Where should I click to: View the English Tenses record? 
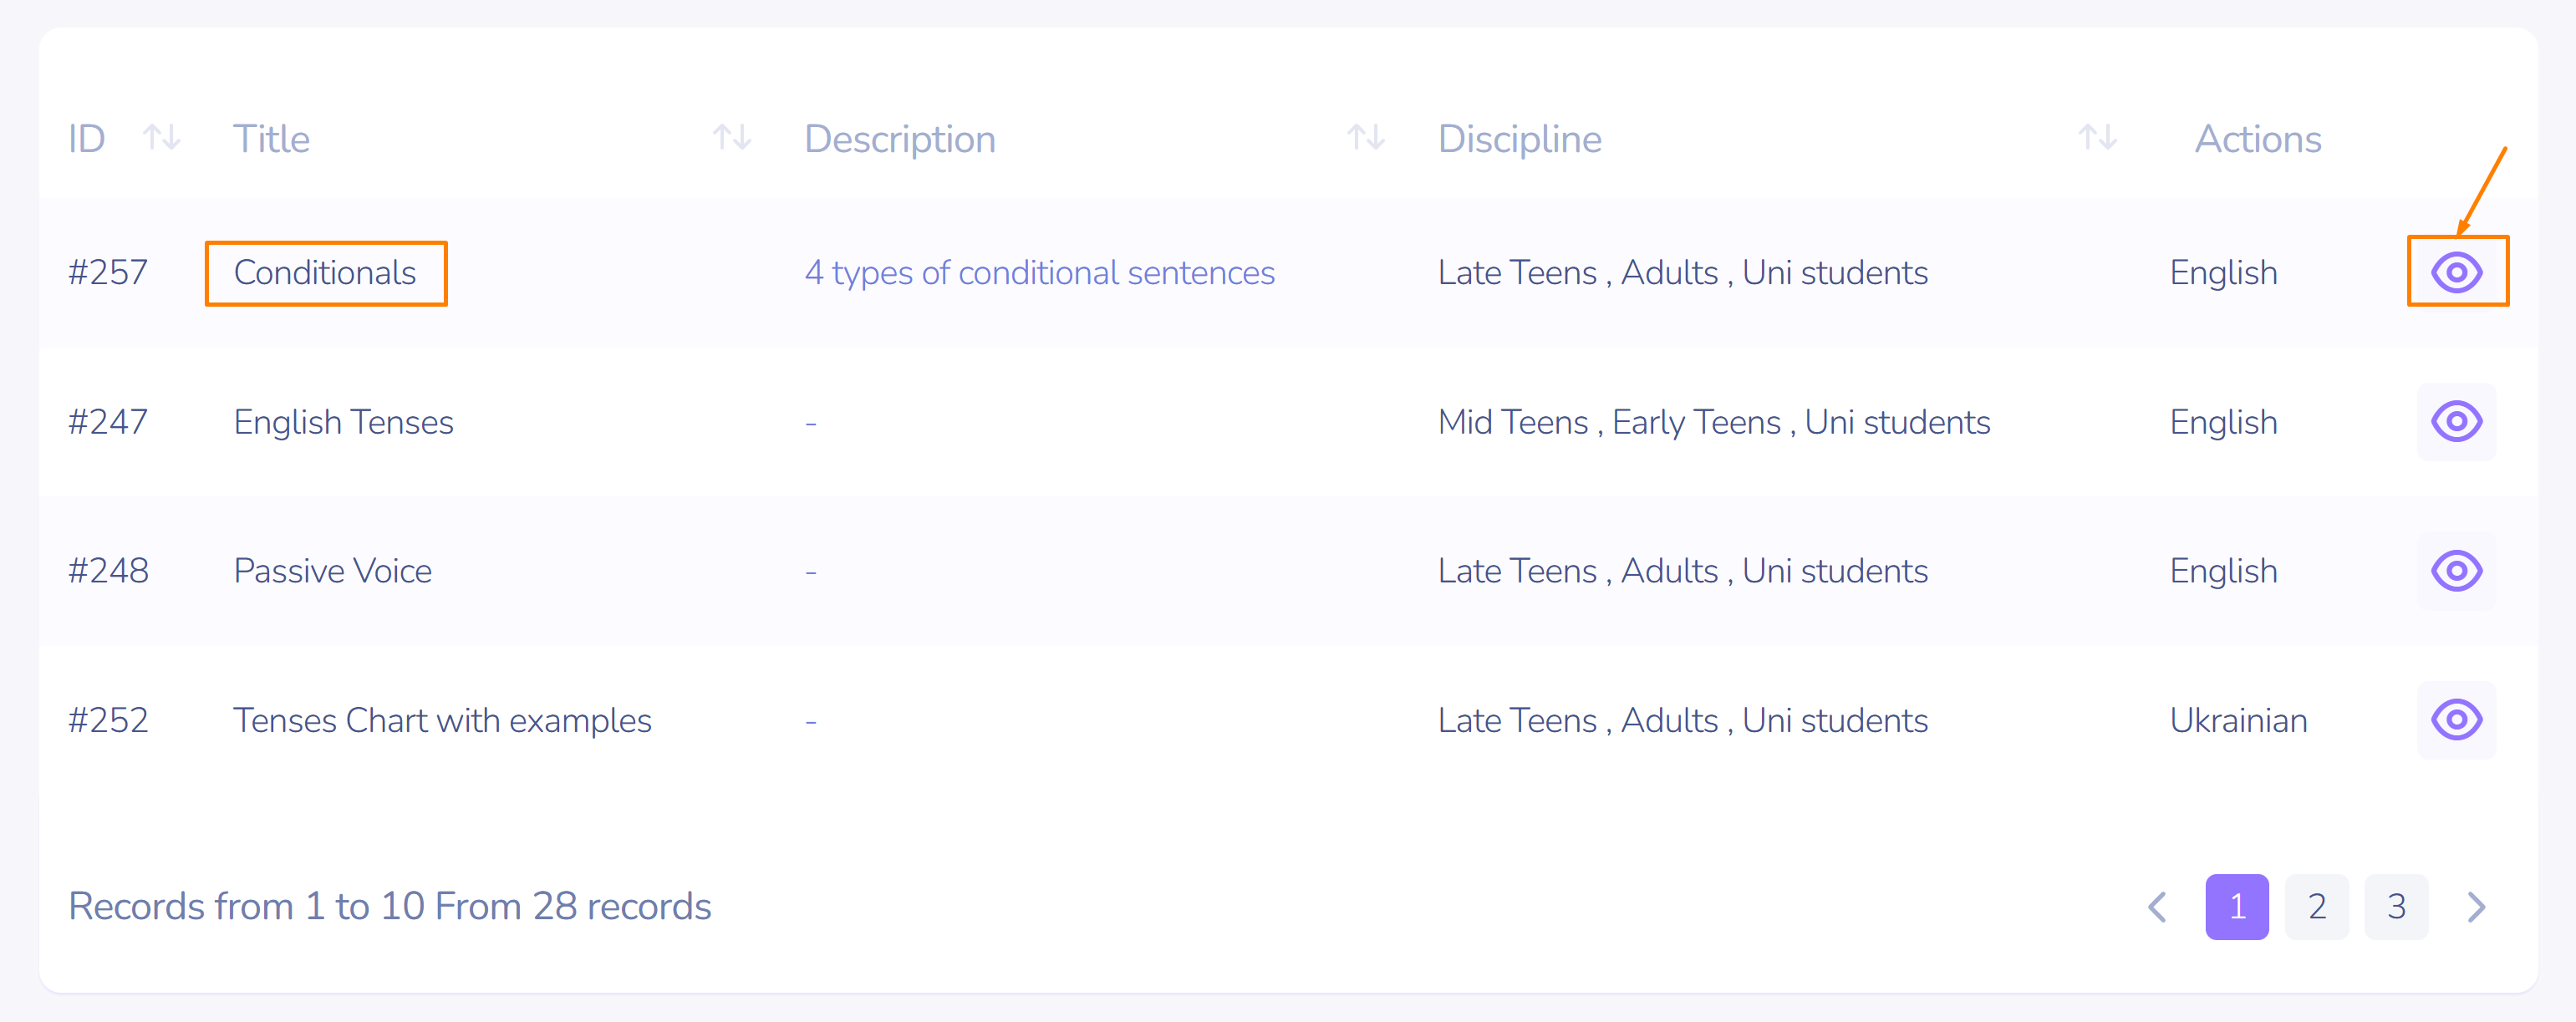pyautogui.click(x=2456, y=421)
